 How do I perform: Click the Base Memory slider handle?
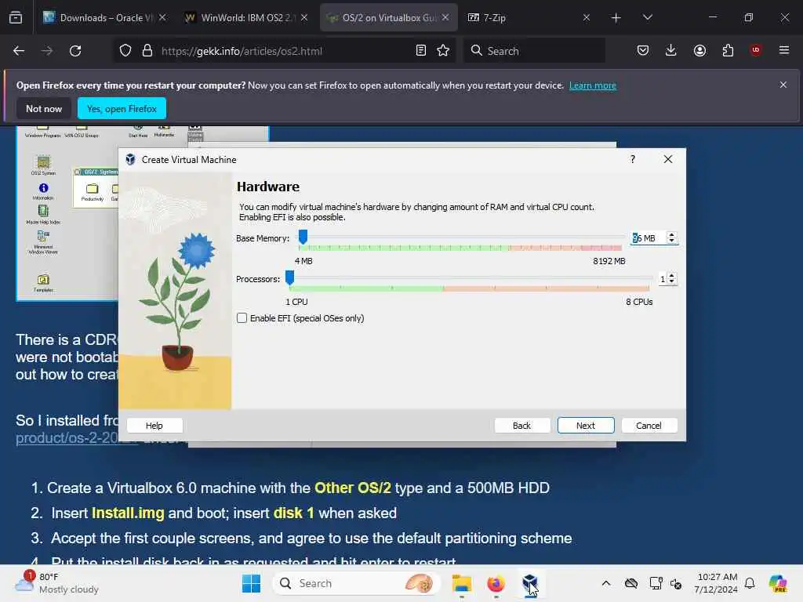point(303,237)
